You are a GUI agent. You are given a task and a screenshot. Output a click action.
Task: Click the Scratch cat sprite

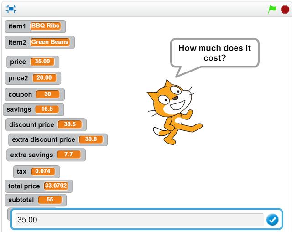[174, 112]
